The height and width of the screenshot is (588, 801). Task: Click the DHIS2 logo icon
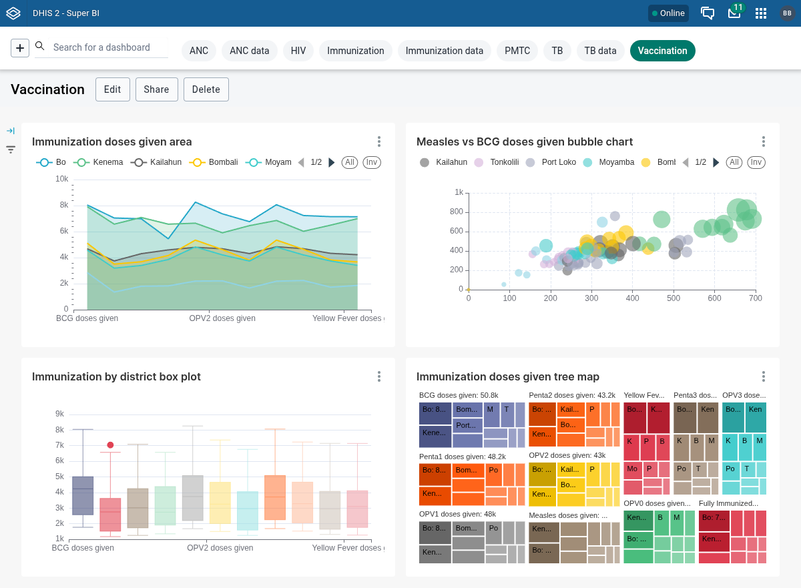coord(13,13)
